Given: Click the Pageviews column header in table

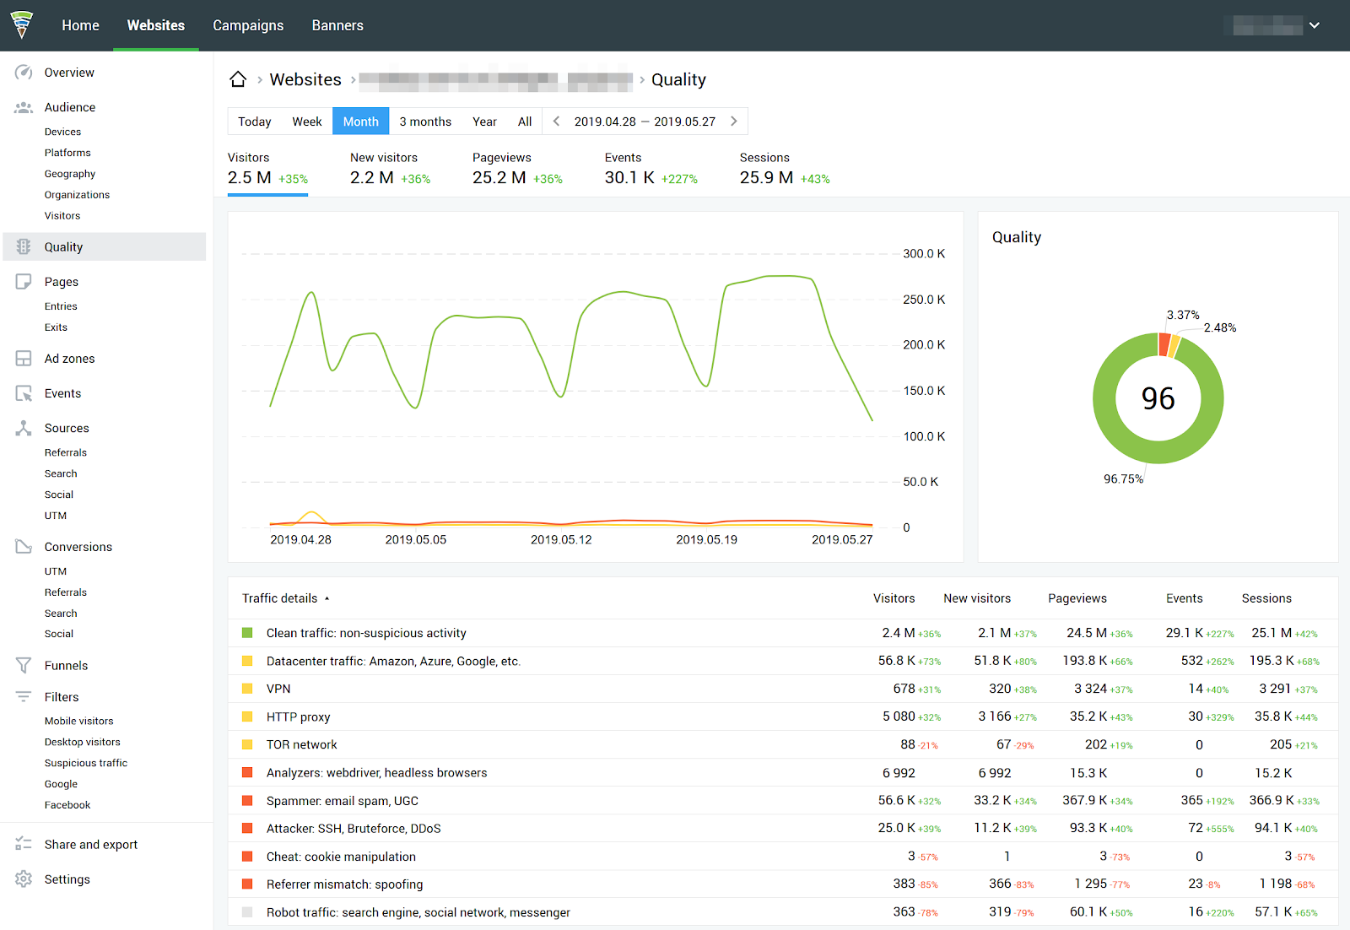Looking at the screenshot, I should 1077,598.
